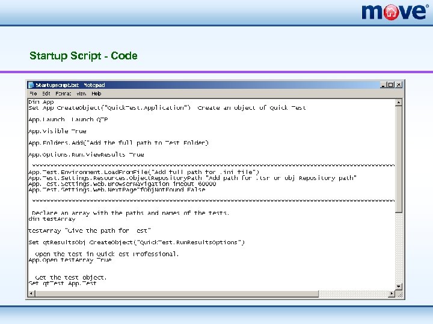The height and width of the screenshot is (324, 433).
Task: Open the Edit menu in Notepad
Action: click(46, 94)
